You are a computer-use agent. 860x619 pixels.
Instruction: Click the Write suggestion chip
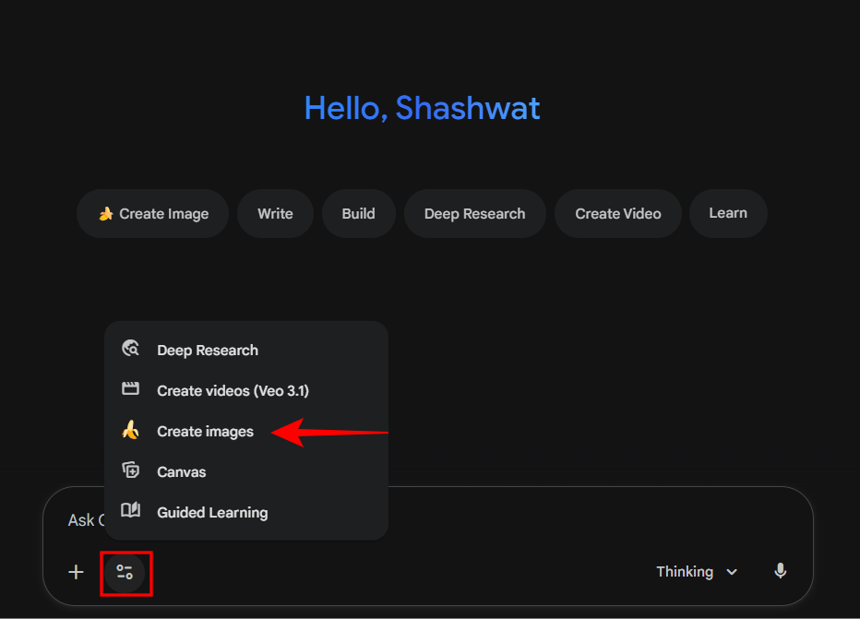275,214
